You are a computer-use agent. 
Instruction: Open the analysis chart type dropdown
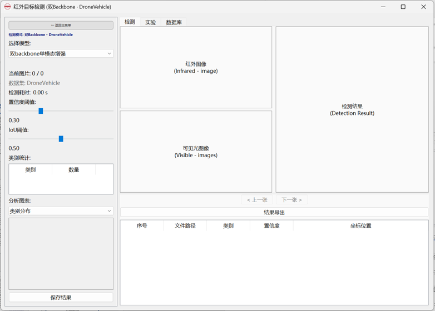point(61,211)
